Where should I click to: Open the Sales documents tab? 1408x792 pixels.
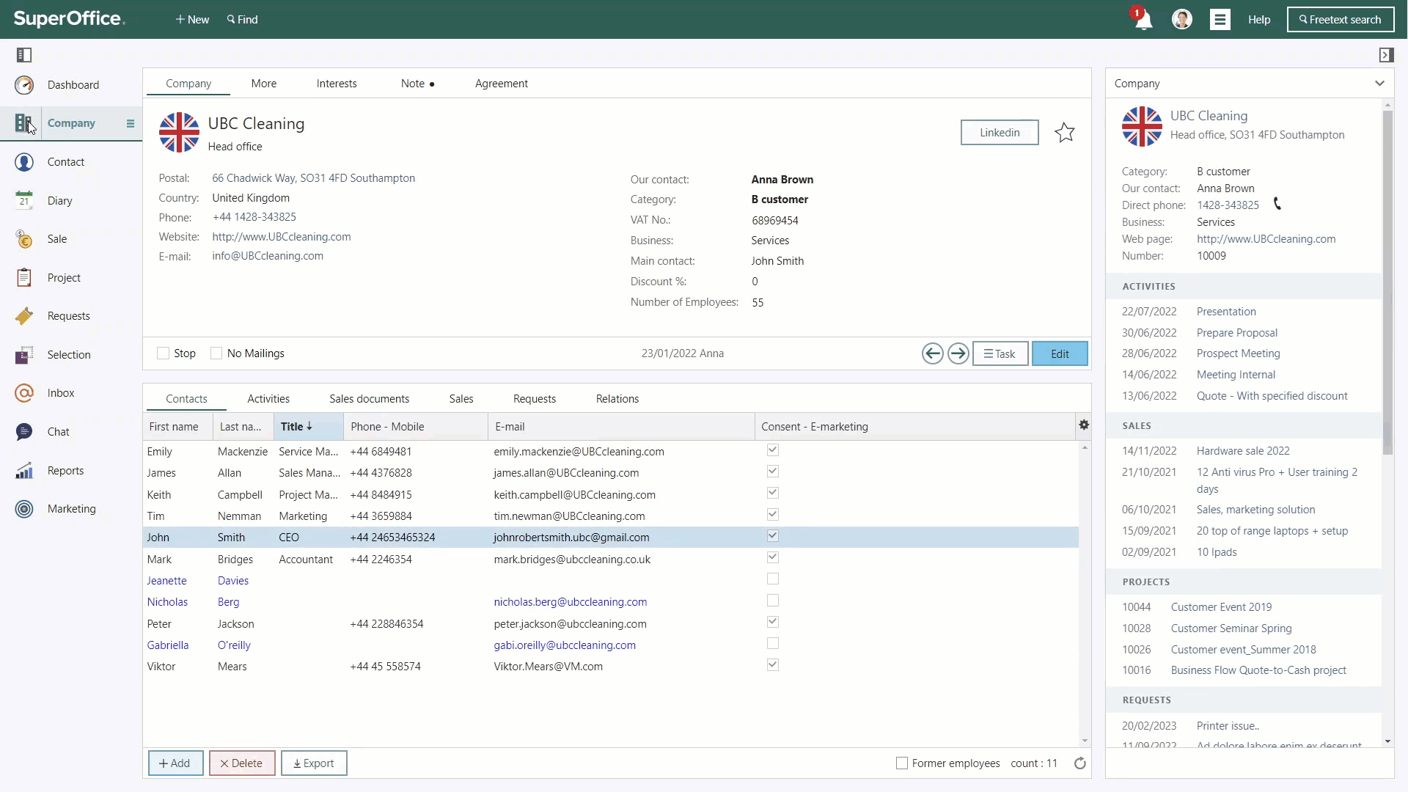pyautogui.click(x=369, y=399)
